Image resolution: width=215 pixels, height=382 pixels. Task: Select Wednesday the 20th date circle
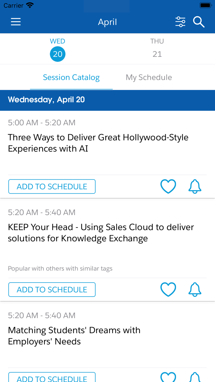[58, 53]
